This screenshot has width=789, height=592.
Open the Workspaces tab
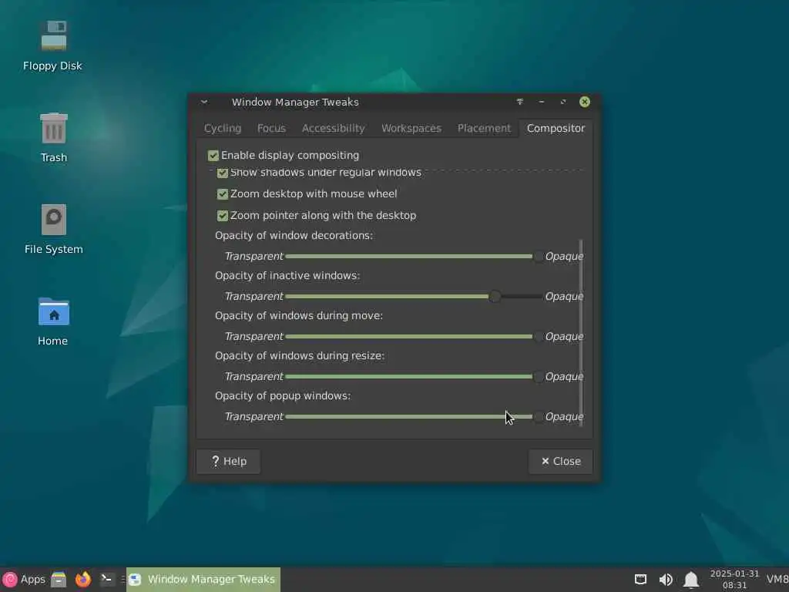coord(411,129)
